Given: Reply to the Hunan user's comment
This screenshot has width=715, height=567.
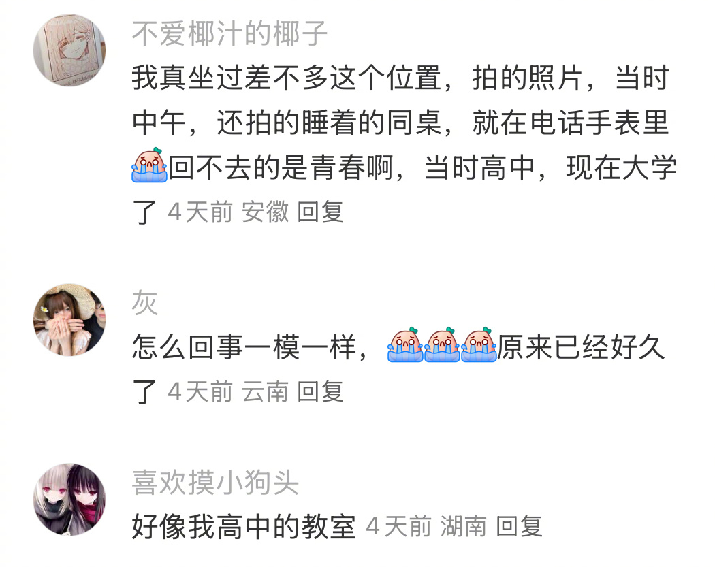Looking at the screenshot, I should pos(519,526).
